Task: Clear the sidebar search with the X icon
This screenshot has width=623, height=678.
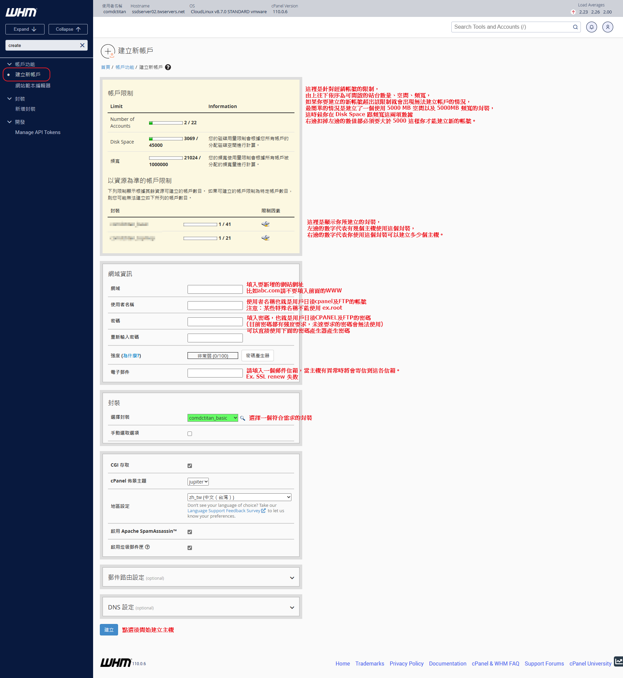Action: coord(82,45)
